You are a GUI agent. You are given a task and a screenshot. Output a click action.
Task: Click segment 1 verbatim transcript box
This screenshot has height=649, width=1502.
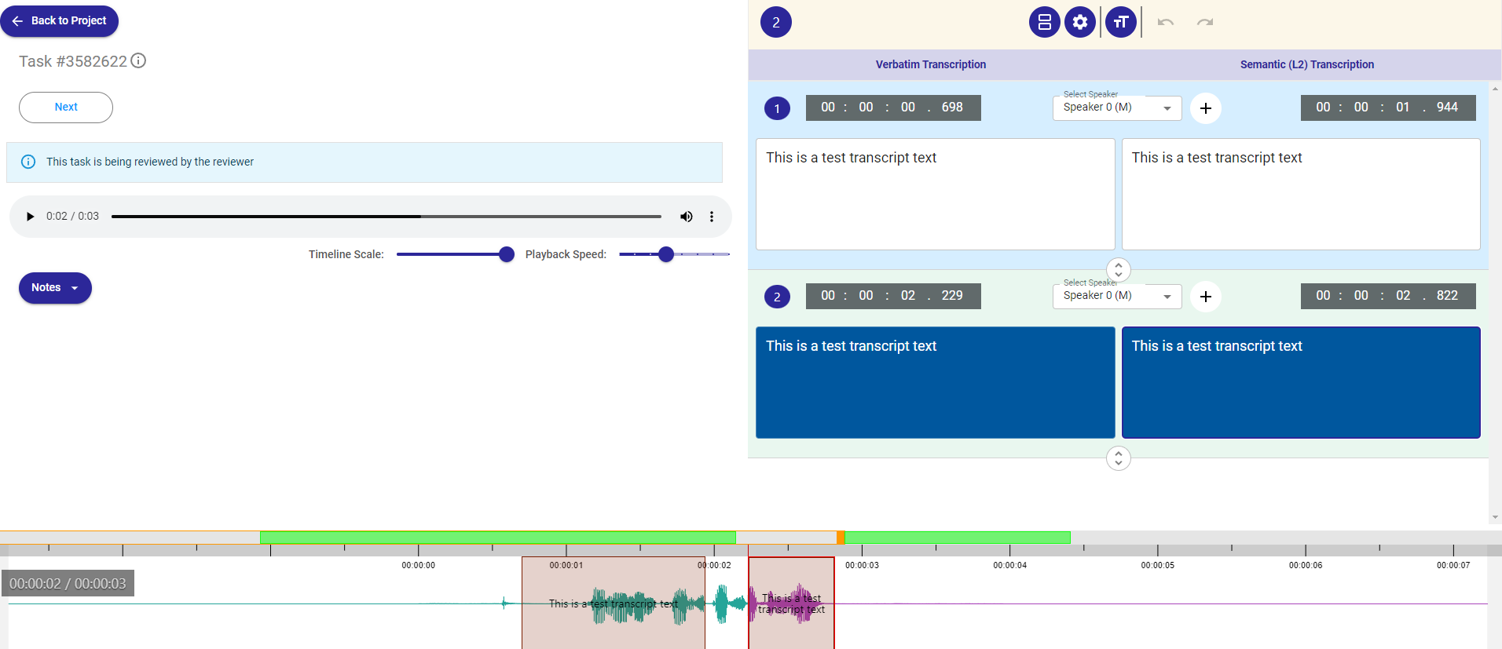[x=936, y=195]
